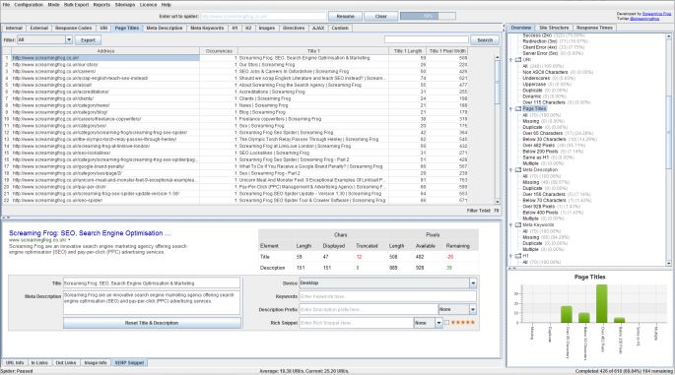
Task: Switch to the Out Links bottom tab
Action: [66, 363]
